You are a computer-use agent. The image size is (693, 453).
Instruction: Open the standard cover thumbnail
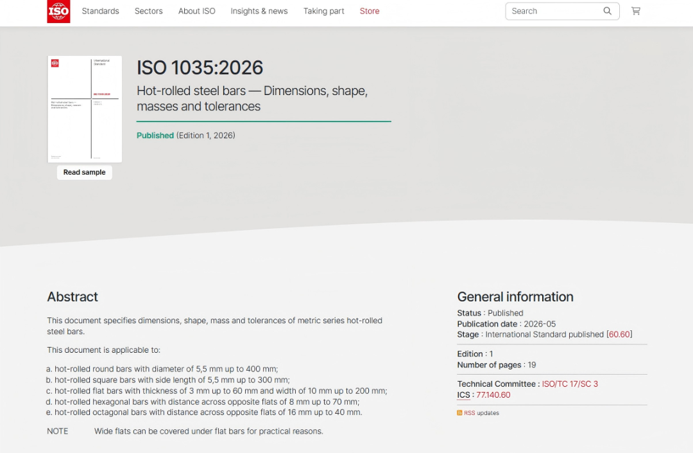[85, 109]
